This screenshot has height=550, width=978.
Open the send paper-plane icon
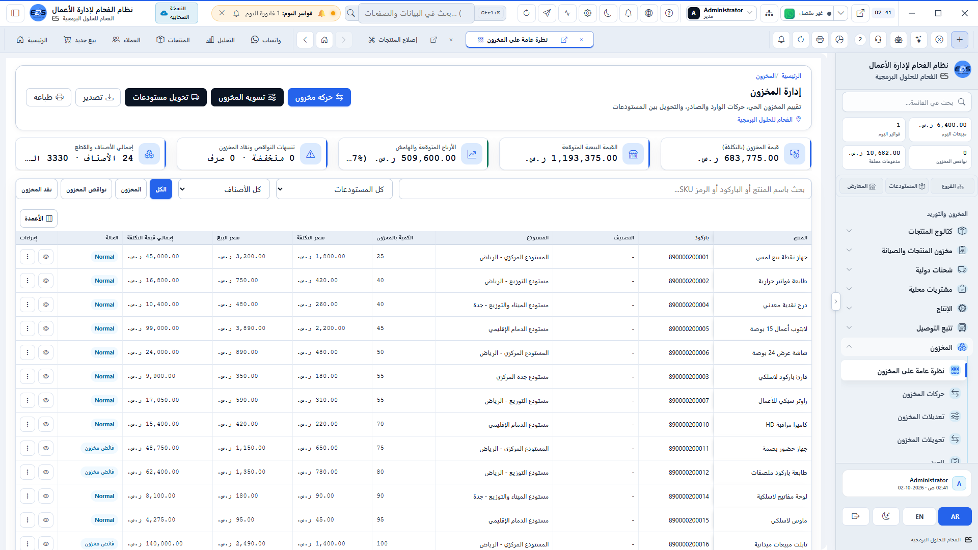coord(547,13)
